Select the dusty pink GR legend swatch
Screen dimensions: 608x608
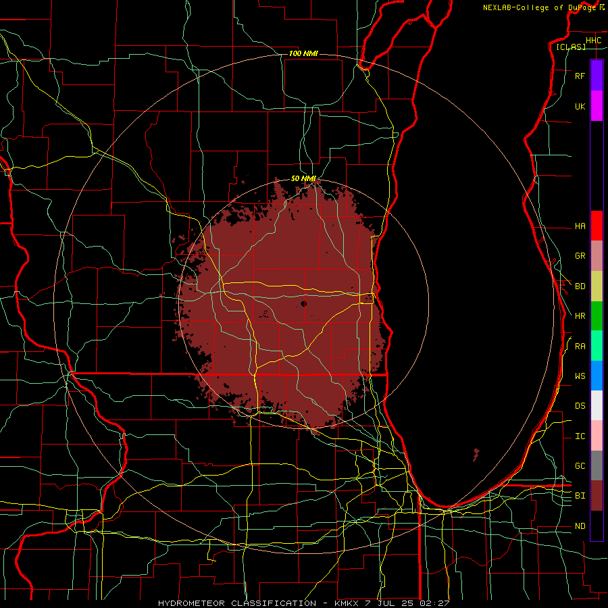coord(597,256)
